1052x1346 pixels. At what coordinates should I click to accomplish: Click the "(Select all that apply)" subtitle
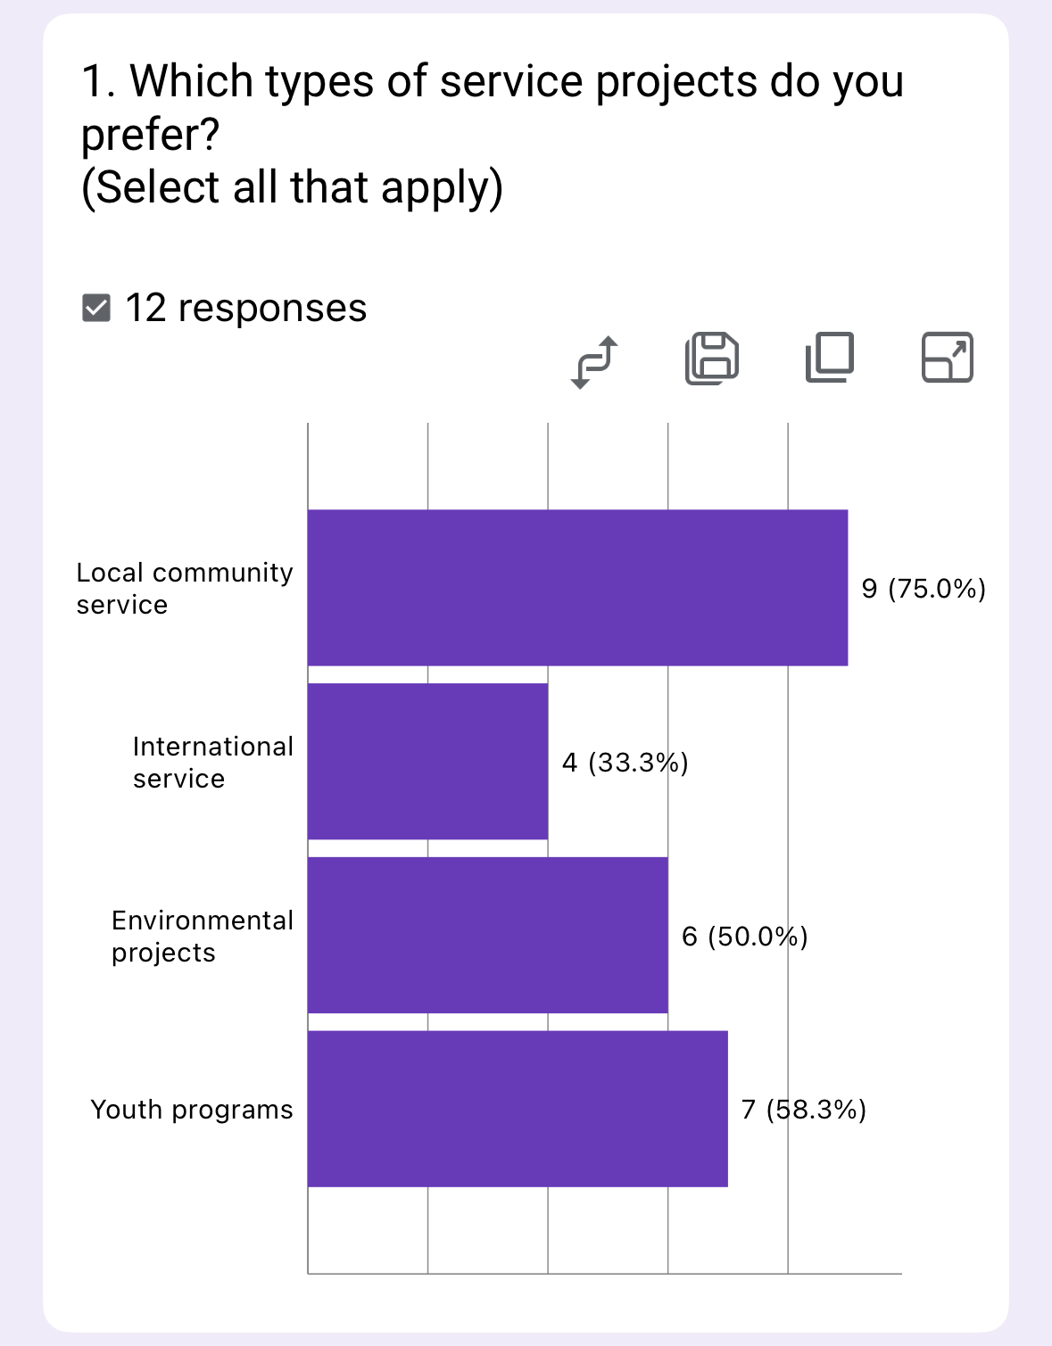[x=292, y=187]
